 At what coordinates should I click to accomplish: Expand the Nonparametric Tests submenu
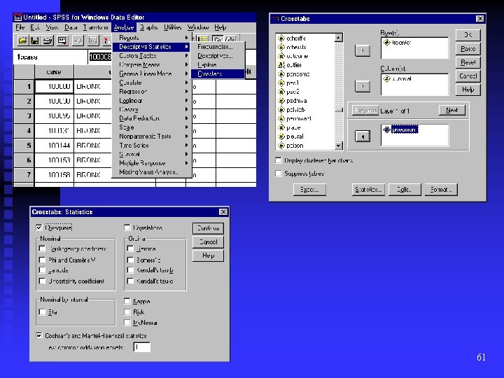pyautogui.click(x=152, y=136)
